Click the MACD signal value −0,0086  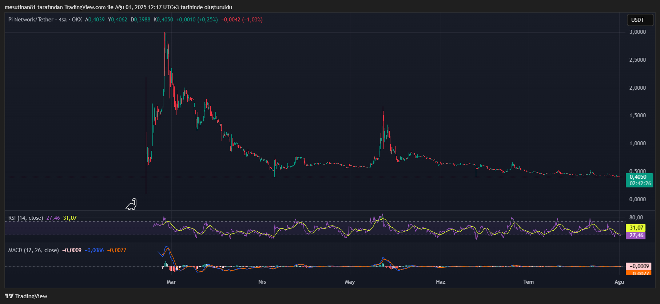[x=94, y=250]
